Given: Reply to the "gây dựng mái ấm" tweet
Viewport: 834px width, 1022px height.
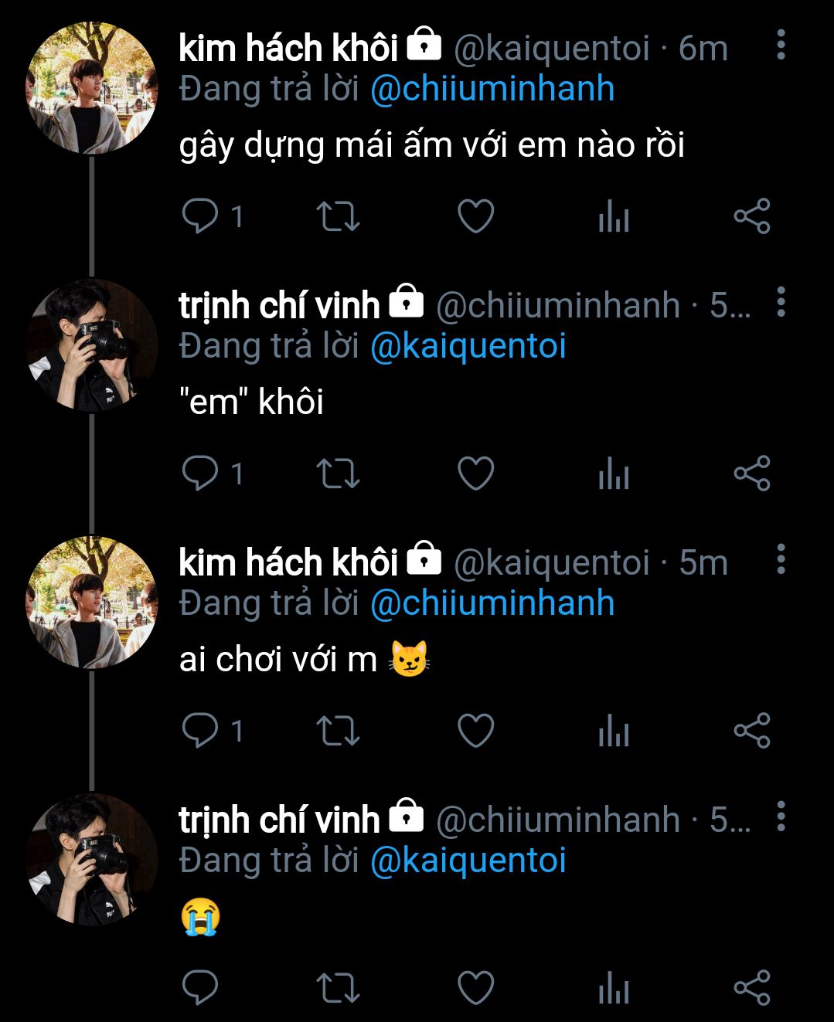Looking at the screenshot, I should 200,216.
